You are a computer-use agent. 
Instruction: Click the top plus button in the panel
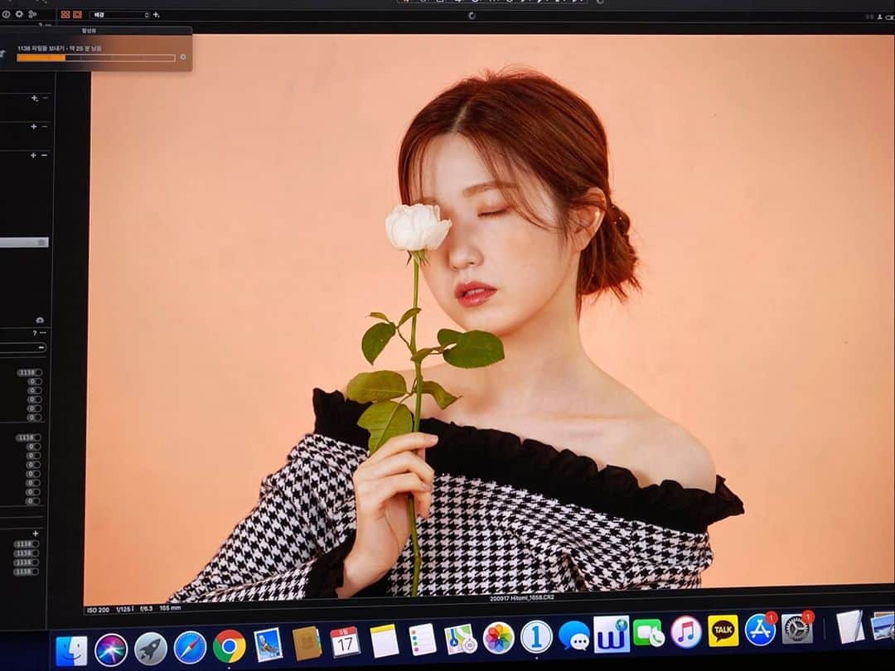[34, 98]
